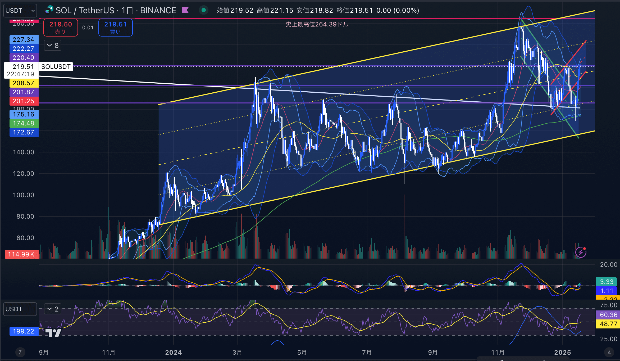620x361 pixels.
Task: Click the 208.57 yellow price label
Action: [24, 83]
